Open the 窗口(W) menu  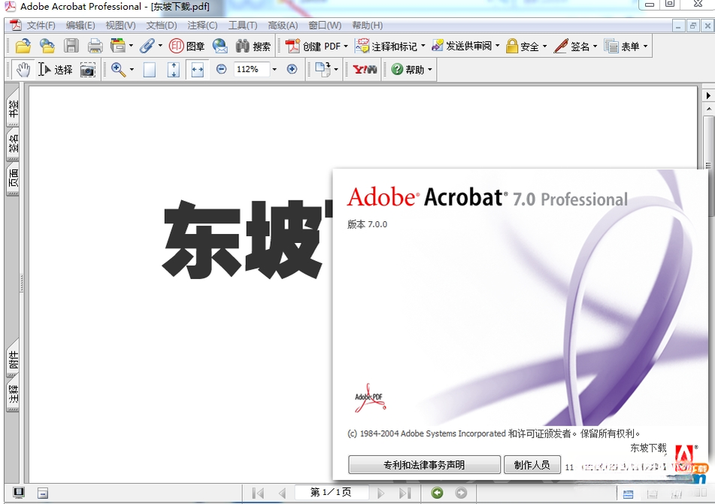pyautogui.click(x=325, y=26)
